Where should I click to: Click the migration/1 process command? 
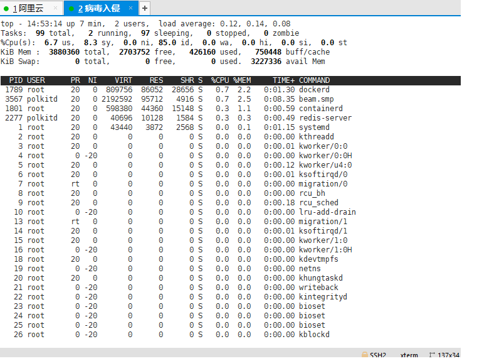click(x=323, y=222)
